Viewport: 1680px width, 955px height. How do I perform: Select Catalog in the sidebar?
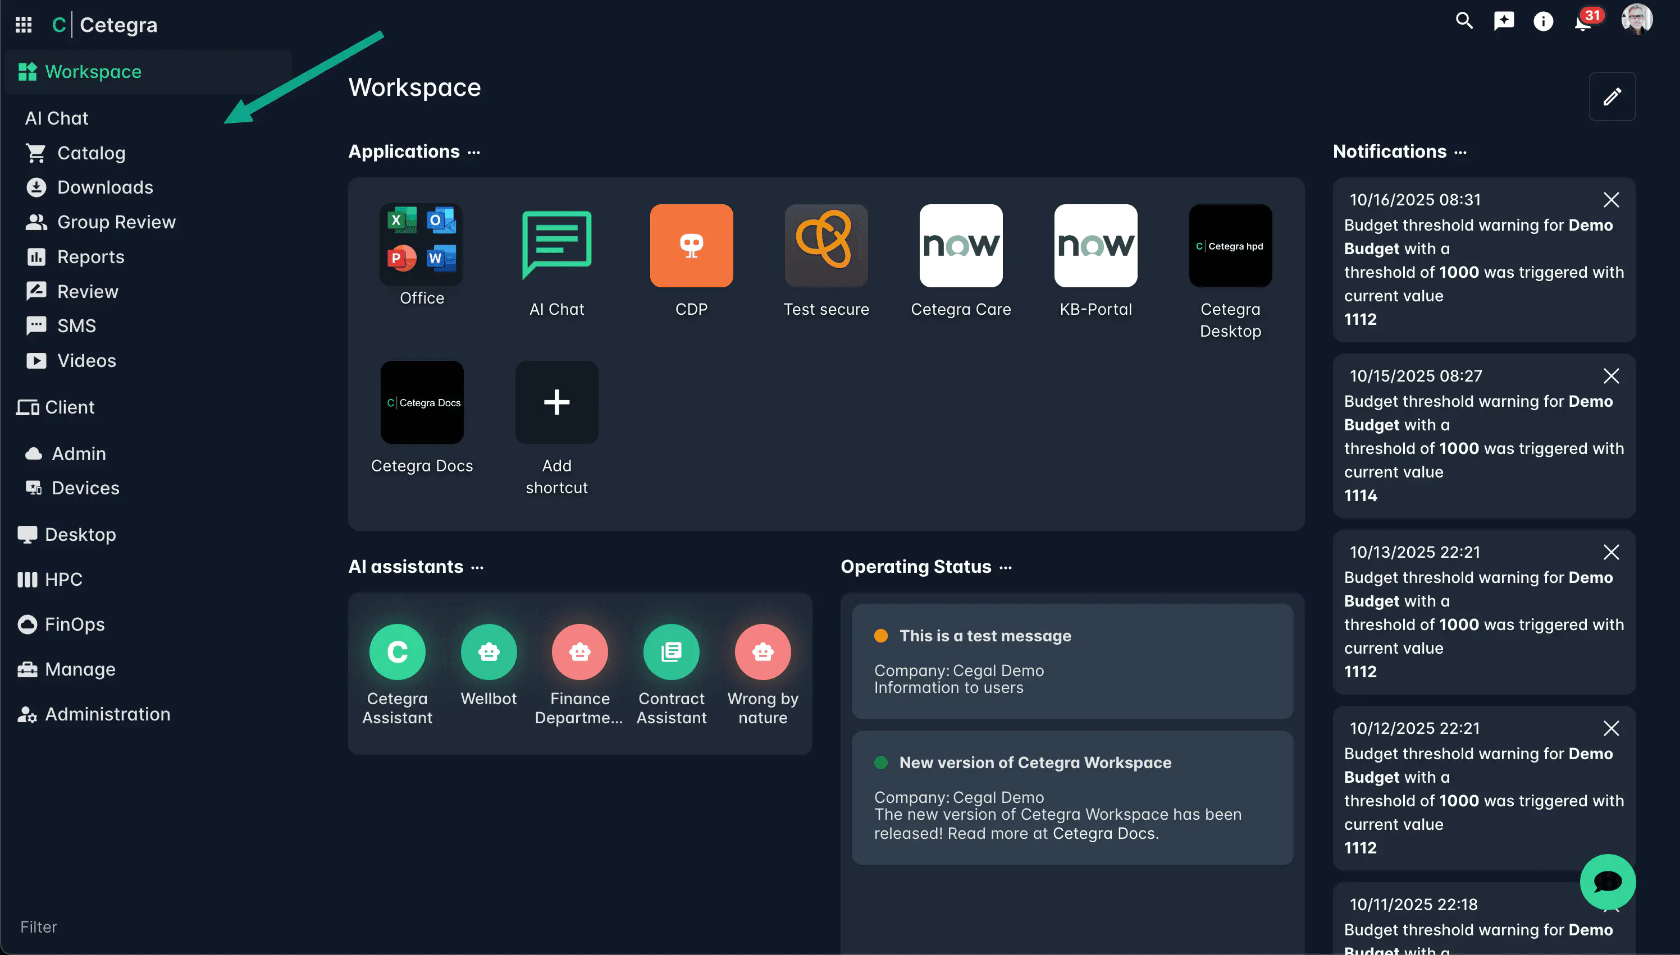coord(90,153)
